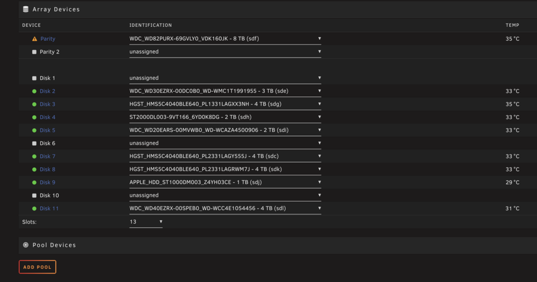Click the IDENTIFICATION column header
The width and height of the screenshot is (537, 282).
click(151, 25)
